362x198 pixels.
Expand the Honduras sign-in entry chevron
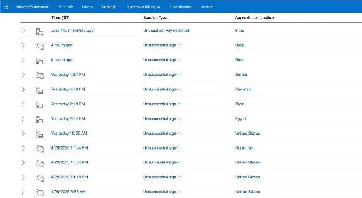click(x=23, y=148)
